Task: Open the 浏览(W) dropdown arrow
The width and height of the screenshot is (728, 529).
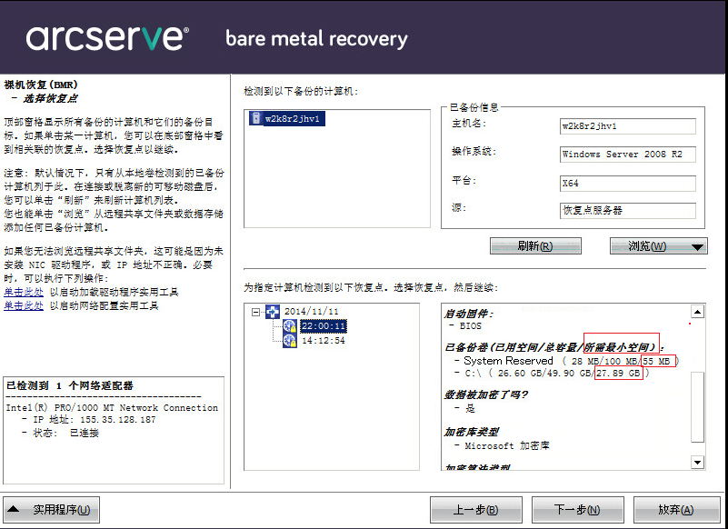Action: coord(697,246)
